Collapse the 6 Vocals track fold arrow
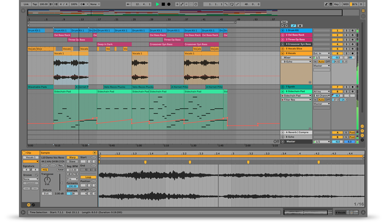Image resolution: width=386 pixels, height=222 pixels. coord(282,53)
